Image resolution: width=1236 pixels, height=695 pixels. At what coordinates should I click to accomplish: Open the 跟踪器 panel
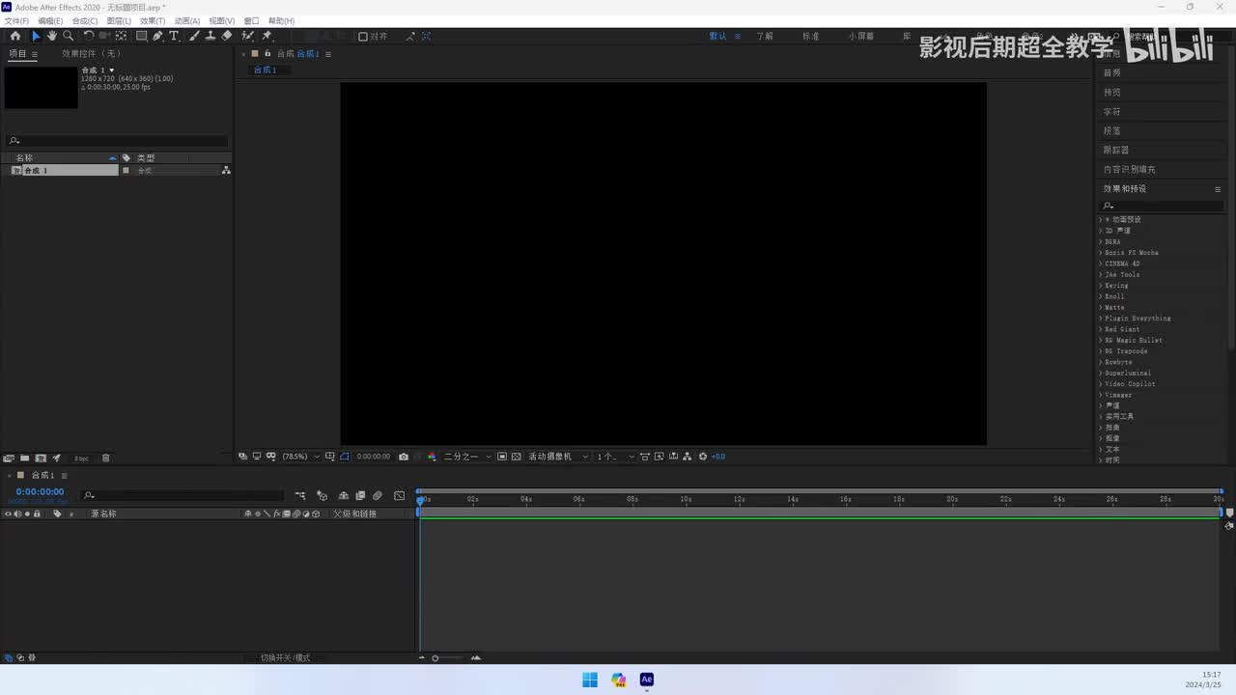coord(1116,151)
